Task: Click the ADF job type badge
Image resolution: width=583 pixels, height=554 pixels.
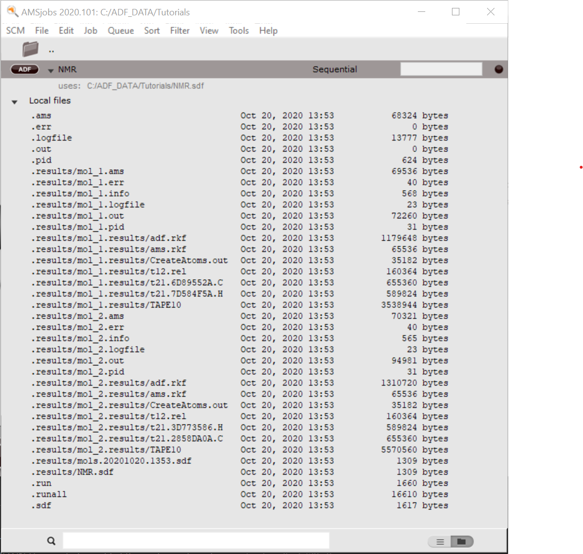Action: point(24,69)
